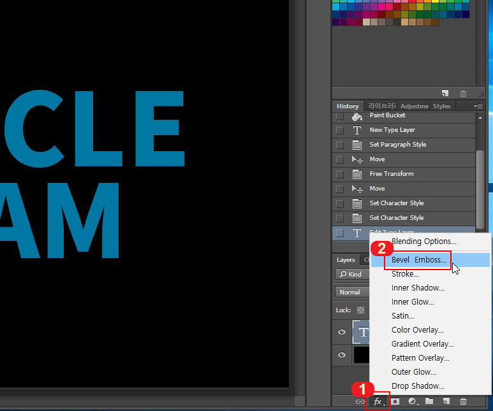Tick the box beside the first Set Character Style

pos(339,203)
